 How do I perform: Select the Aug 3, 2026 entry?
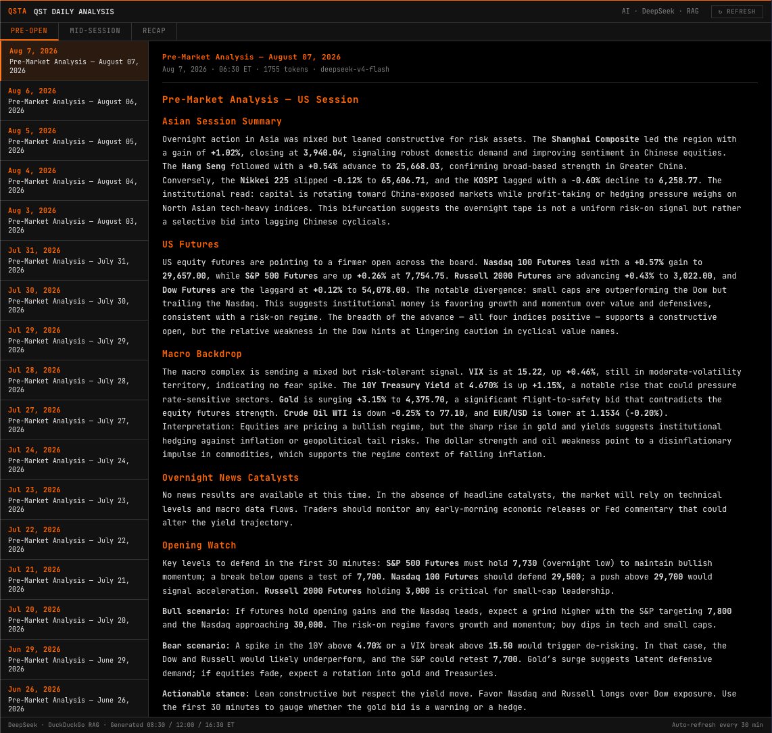[74, 220]
